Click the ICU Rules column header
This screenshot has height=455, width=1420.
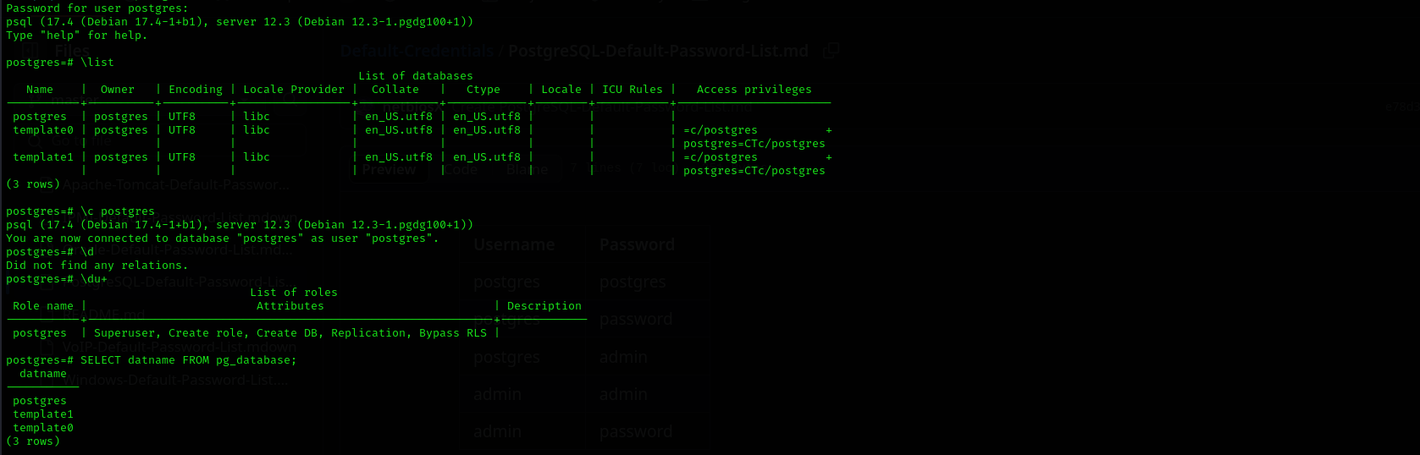[633, 90]
